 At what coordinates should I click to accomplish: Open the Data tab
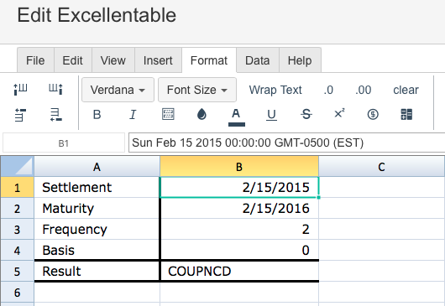[258, 60]
